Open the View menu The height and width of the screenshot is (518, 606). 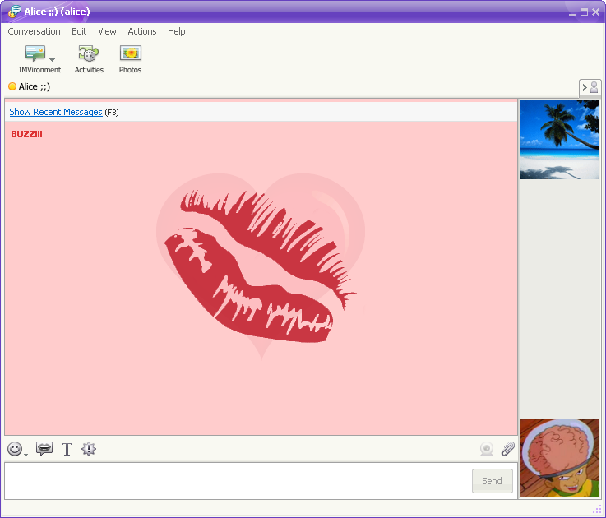click(x=107, y=31)
